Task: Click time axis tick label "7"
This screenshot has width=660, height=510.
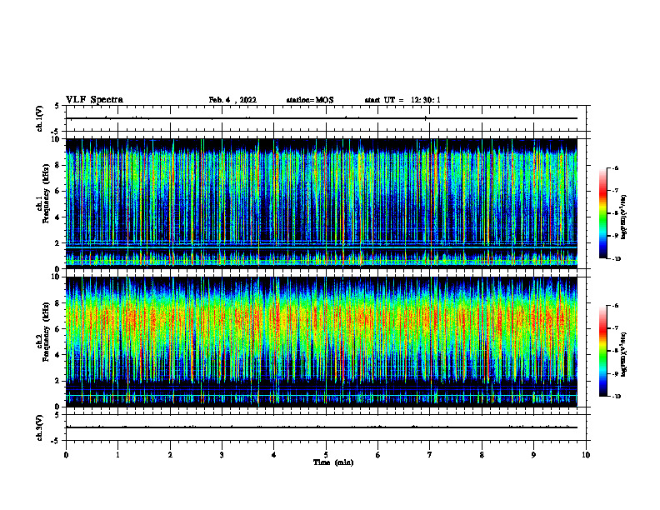Action: point(430,455)
